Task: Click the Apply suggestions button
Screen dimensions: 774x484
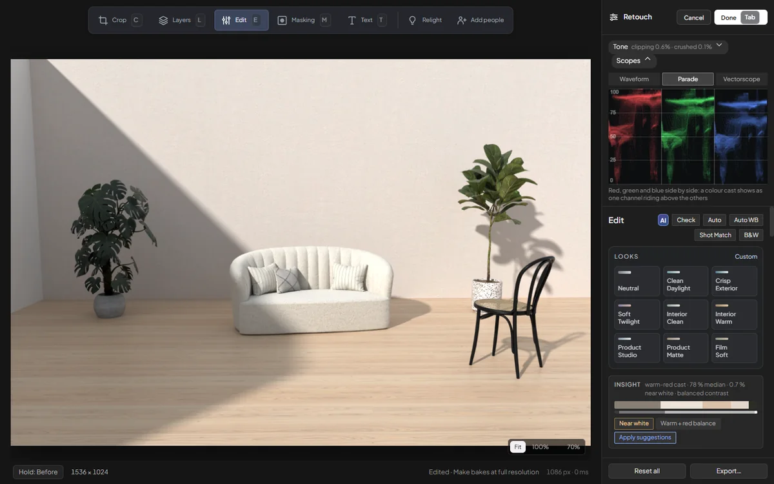Action: tap(645, 438)
